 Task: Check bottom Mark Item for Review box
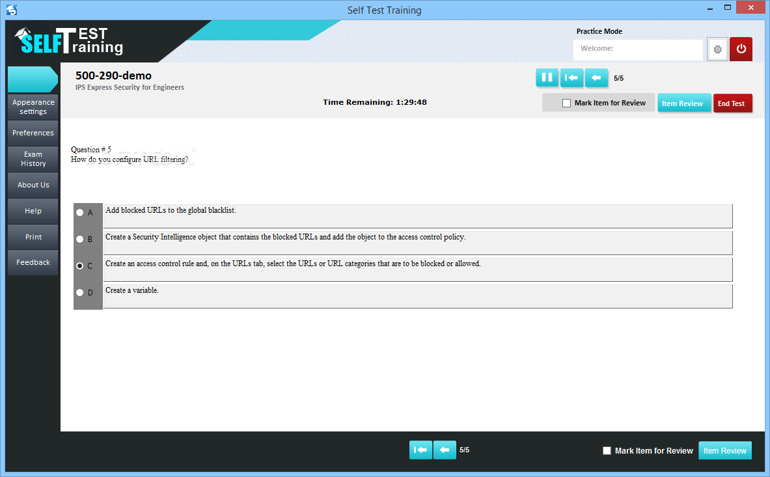tap(607, 450)
